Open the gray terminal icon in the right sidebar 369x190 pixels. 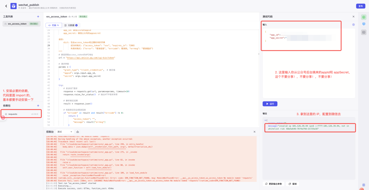click(364, 32)
